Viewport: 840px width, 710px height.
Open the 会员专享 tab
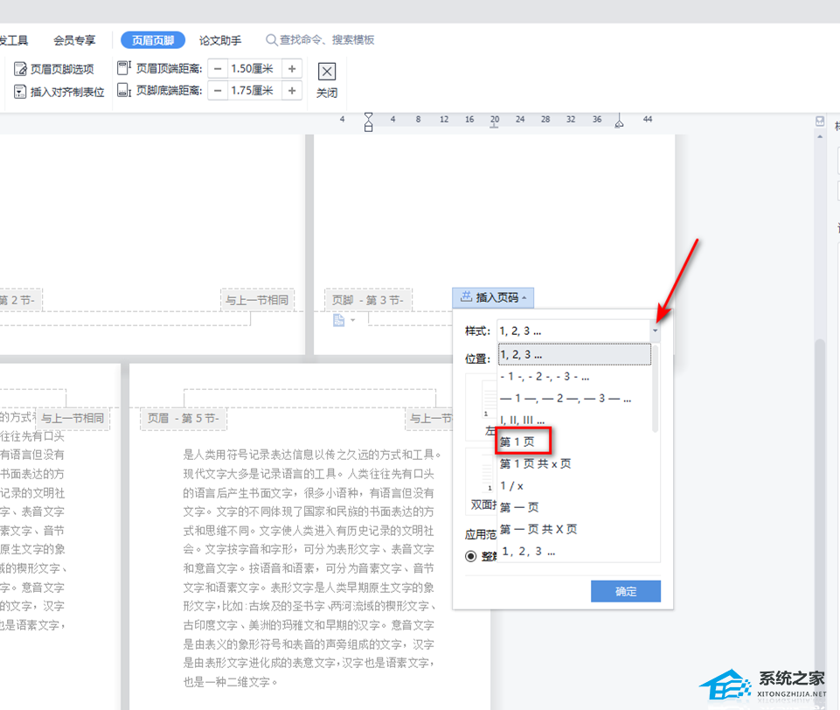coord(75,40)
